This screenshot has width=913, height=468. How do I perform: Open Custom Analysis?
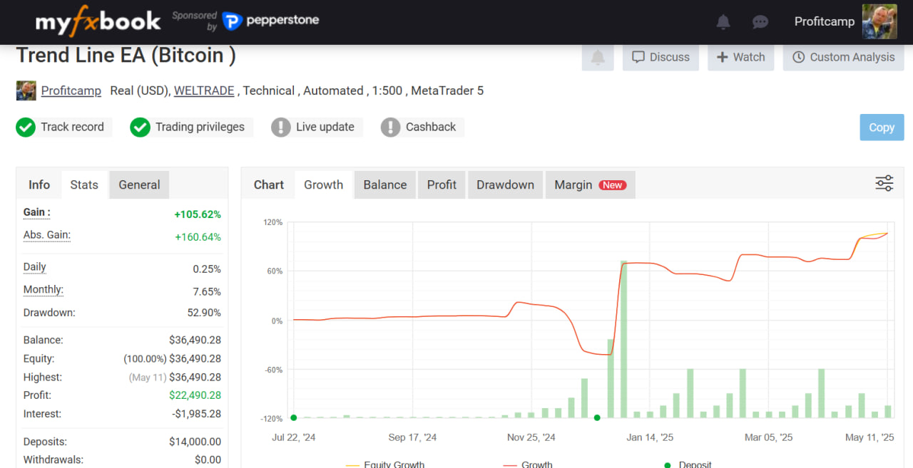843,58
